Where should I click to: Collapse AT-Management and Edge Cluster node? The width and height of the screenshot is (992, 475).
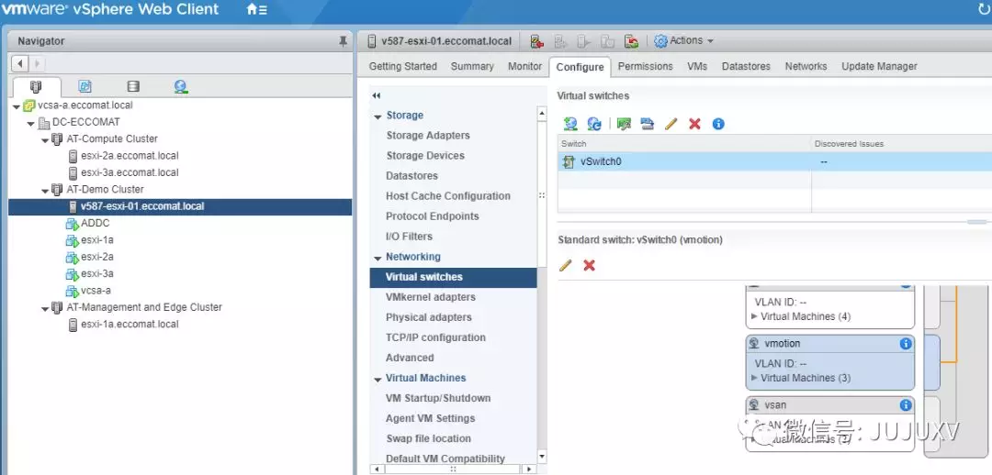pos(45,309)
